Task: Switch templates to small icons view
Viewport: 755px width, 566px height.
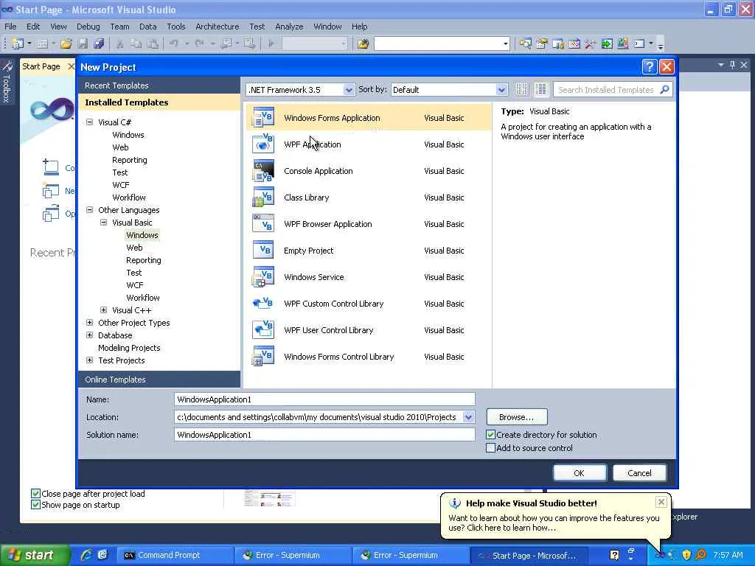Action: coord(521,89)
